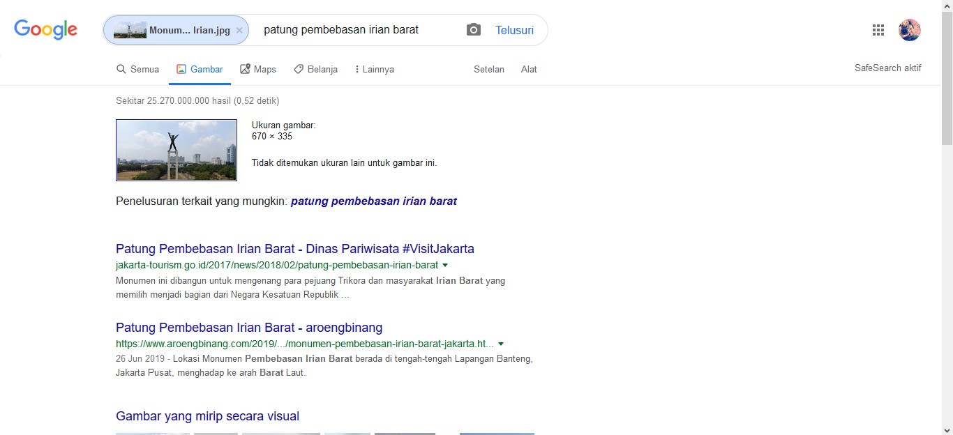Click the Belanja tag icon
The height and width of the screenshot is (435, 953).
click(x=300, y=68)
